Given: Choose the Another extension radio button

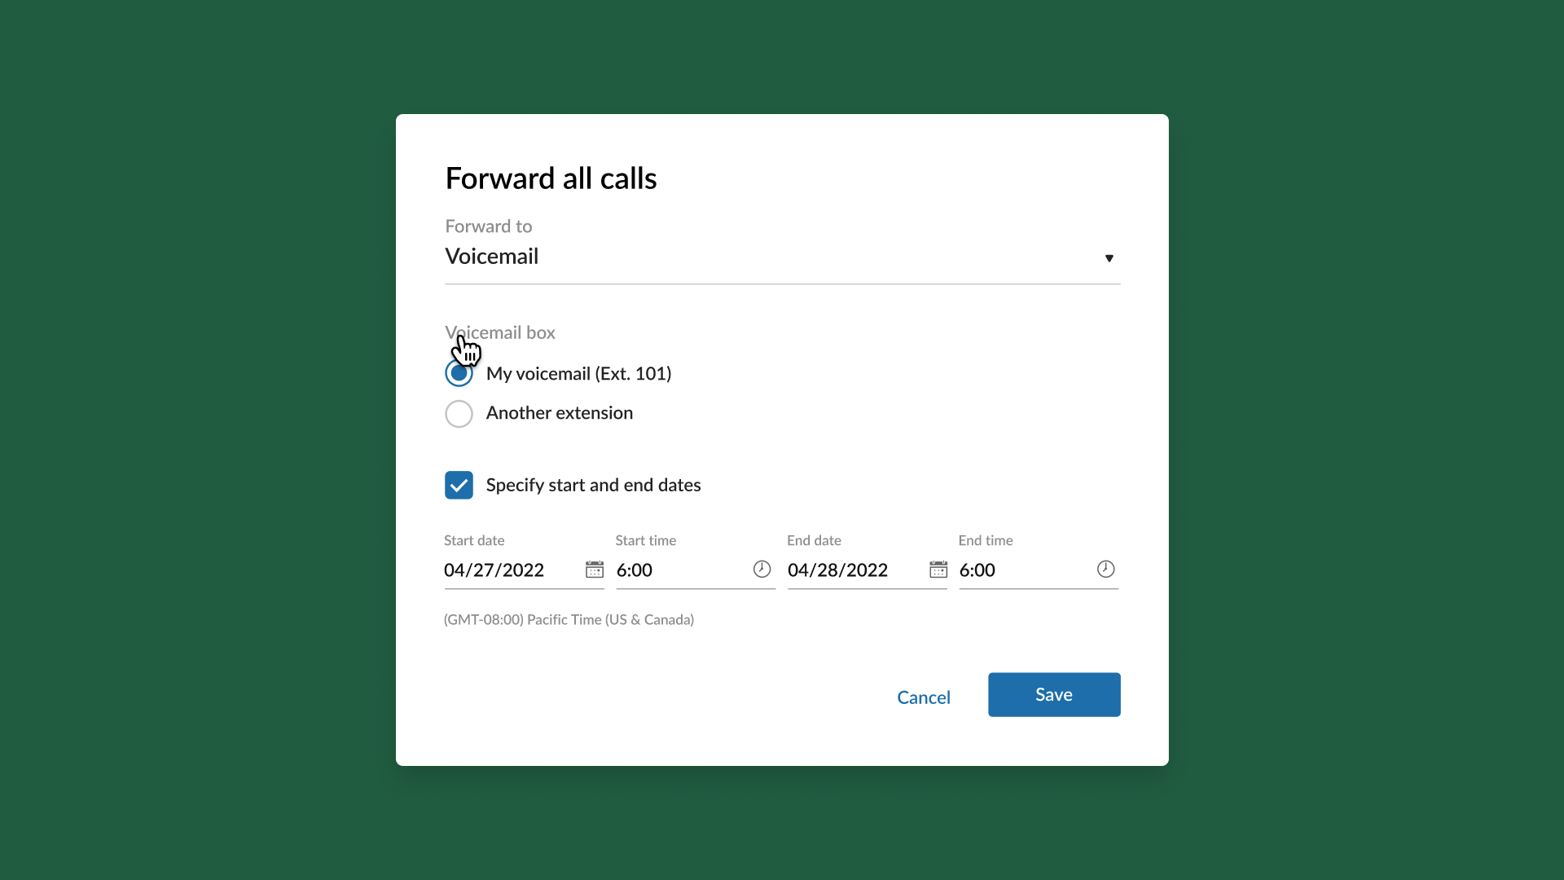Looking at the screenshot, I should tap(459, 414).
